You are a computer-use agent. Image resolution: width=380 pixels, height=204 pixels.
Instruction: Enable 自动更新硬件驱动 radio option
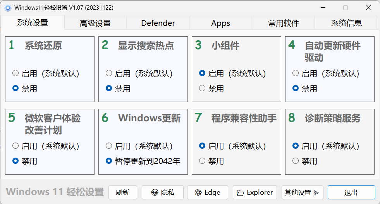point(296,73)
